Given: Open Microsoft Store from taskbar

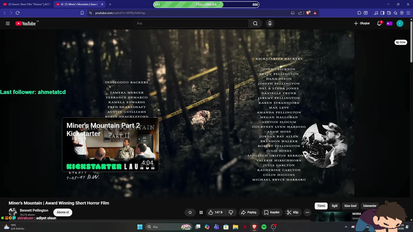Looking at the screenshot, I should tap(226, 227).
